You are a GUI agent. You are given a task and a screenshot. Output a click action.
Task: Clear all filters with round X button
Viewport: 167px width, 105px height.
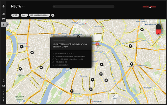click(53, 15)
